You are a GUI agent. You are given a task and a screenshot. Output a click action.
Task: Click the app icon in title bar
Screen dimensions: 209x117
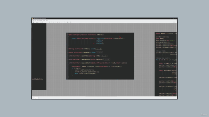tap(33, 19)
